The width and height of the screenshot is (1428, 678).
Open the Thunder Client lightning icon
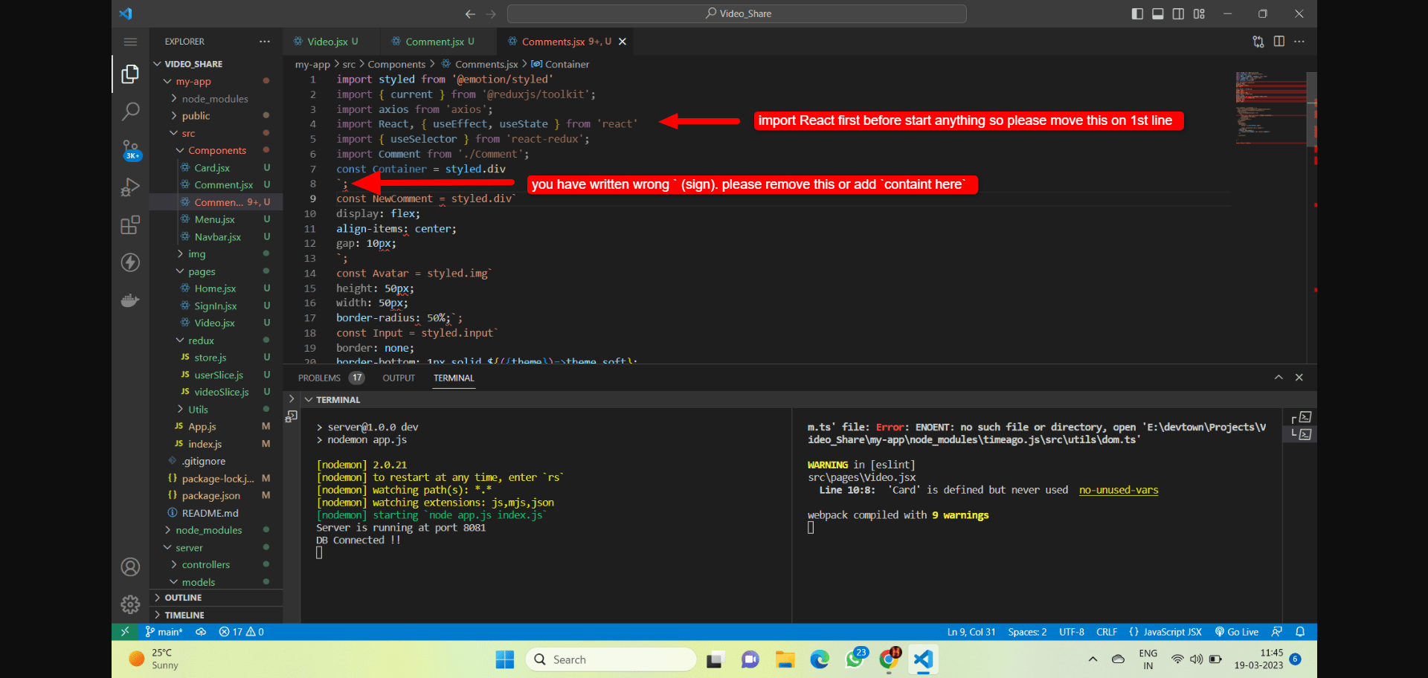[x=131, y=262]
